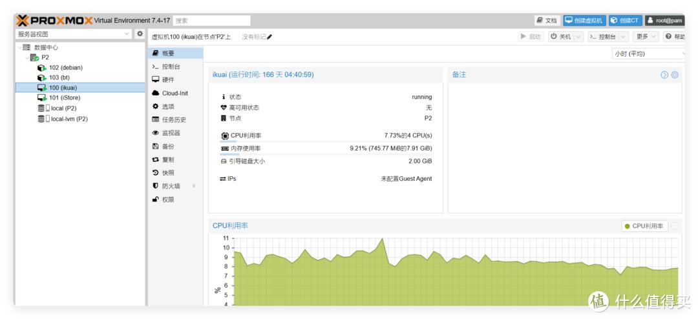Collapse the P2 node arrow
The width and height of the screenshot is (698, 319).
[x=27, y=57]
